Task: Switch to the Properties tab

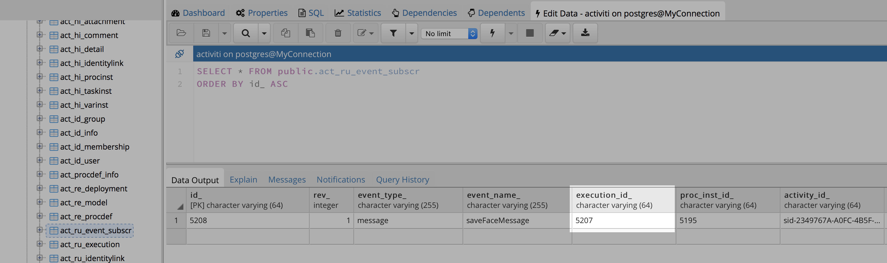Action: tap(262, 13)
